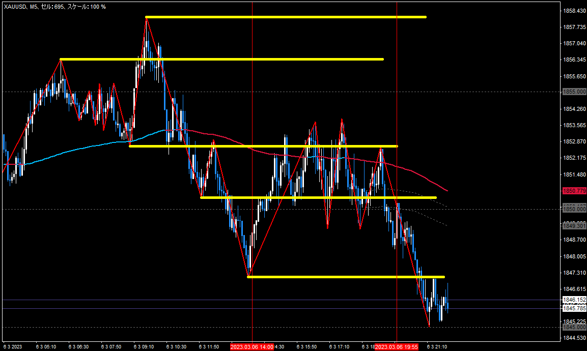This screenshot has width=587, height=351.
Task: Click the '6 3 09:10' time axis label
Action: coord(144,347)
